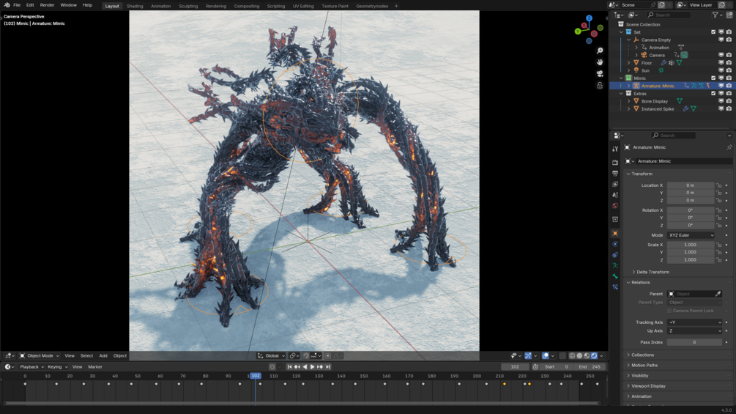Open the Bone Constraints properties tab icon

pos(615,287)
